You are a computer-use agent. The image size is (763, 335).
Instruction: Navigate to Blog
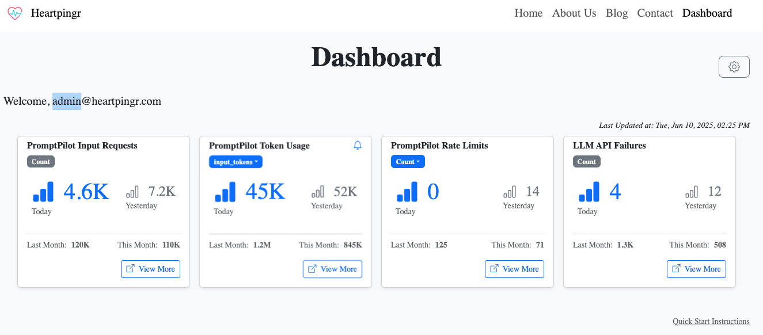click(x=617, y=13)
